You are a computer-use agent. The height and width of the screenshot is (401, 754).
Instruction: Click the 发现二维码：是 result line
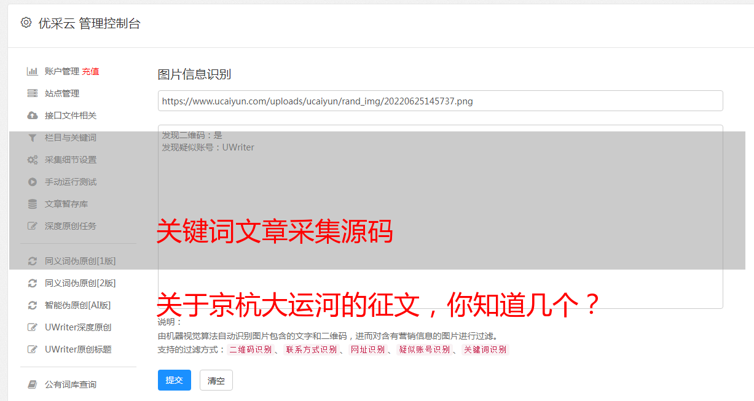coord(192,135)
